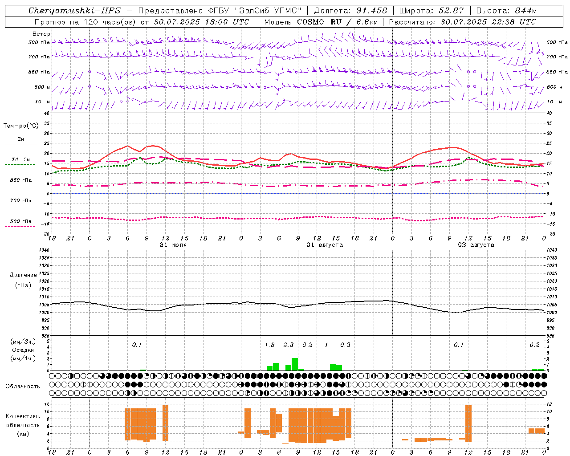Click the Облачность cloud cover label
This screenshot has width=570, height=456.
click(23, 387)
